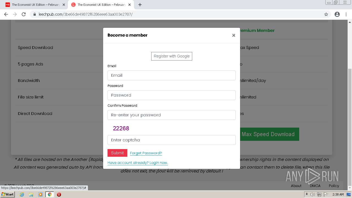Open media player taskbar icon
Viewport: 352px width, 198px height.
[40, 194]
